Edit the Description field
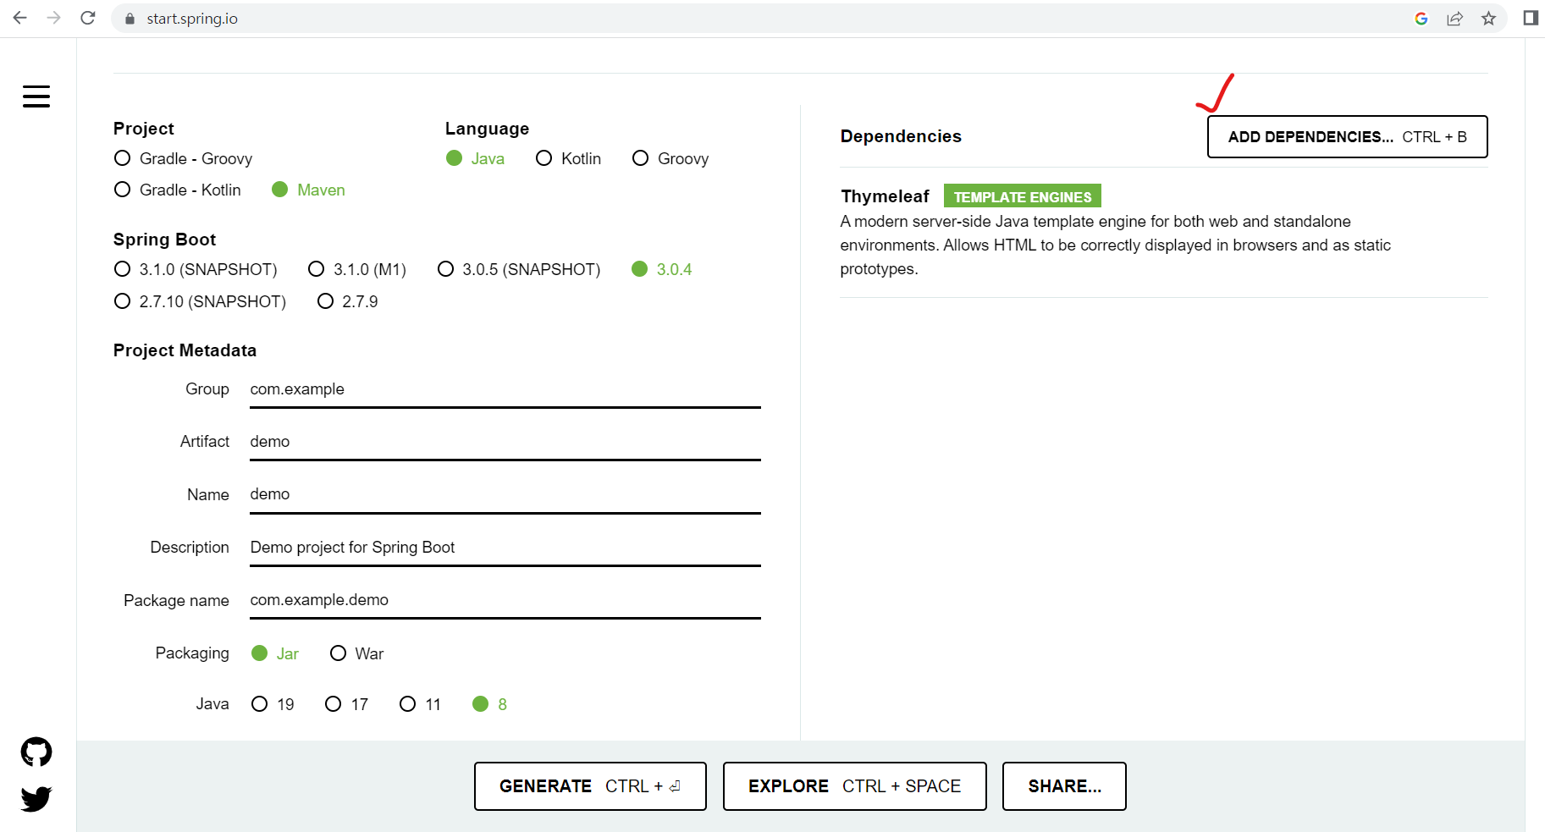 505,548
